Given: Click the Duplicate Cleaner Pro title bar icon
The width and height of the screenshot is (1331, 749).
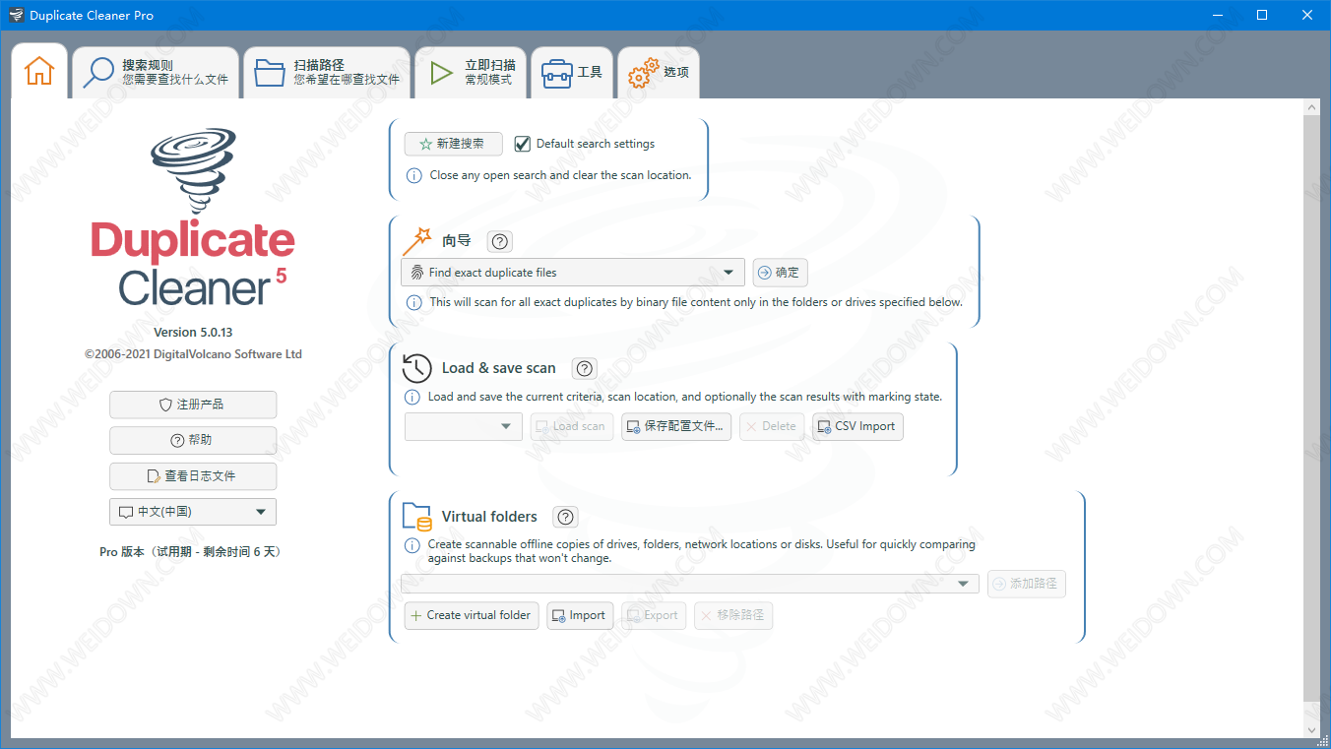Looking at the screenshot, I should [16, 15].
